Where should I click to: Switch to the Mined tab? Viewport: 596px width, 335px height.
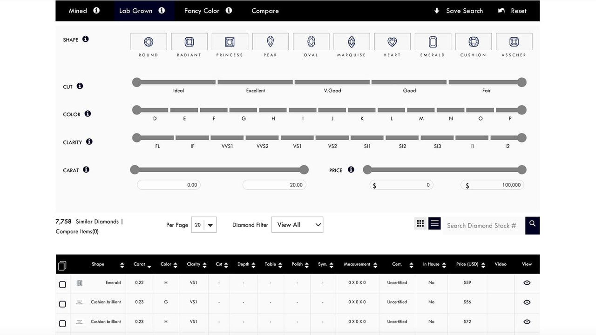pyautogui.click(x=84, y=11)
